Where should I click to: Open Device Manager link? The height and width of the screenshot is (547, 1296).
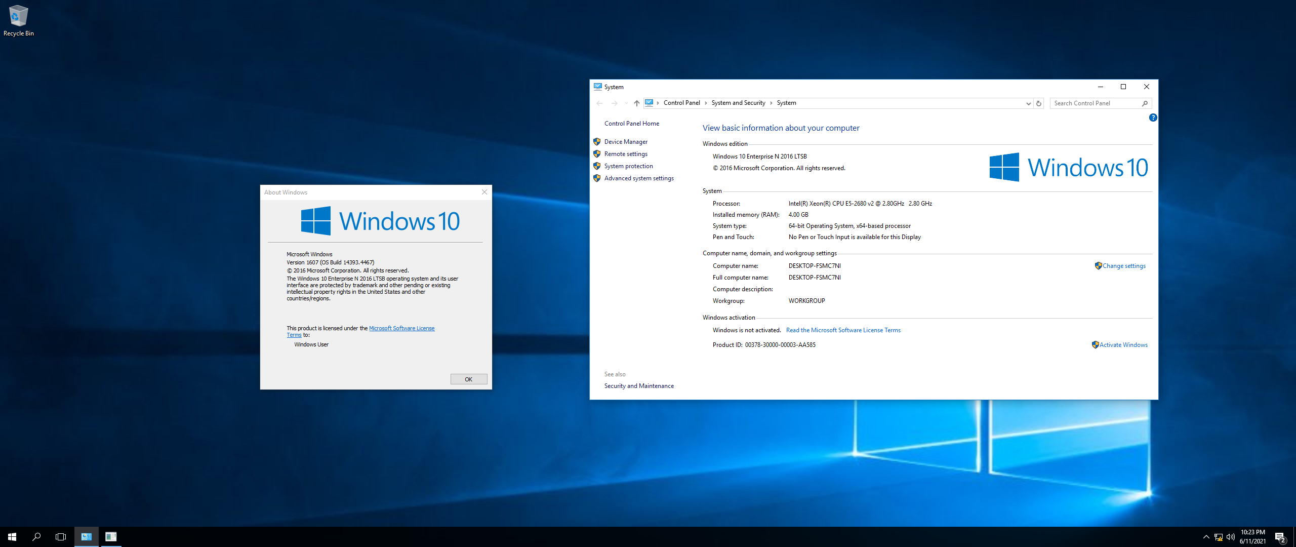click(626, 142)
